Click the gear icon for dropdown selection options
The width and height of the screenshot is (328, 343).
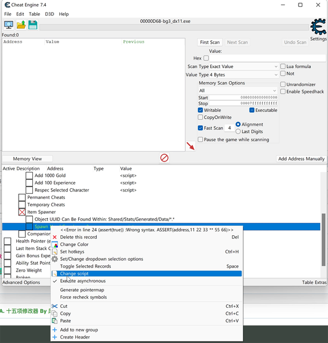[55, 259]
